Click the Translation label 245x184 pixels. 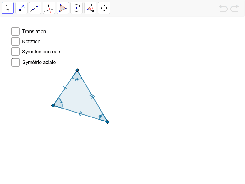(34, 32)
